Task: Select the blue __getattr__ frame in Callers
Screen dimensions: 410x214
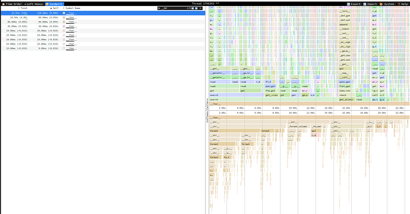Action: tap(220, 73)
